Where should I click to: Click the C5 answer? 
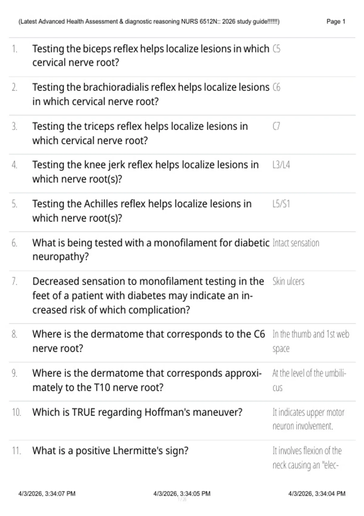(276, 49)
